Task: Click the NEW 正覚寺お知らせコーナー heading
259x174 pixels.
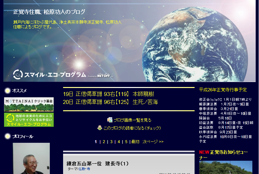Action: [223, 155]
